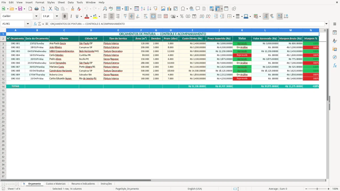Open the sidebar Gallery icon

pos(335,49)
